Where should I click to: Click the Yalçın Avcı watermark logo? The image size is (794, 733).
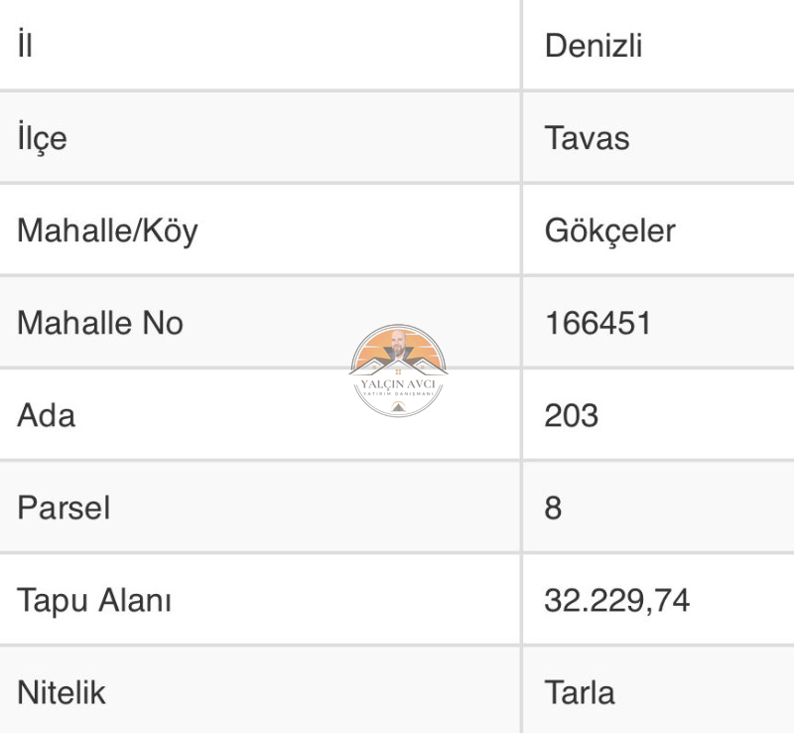[x=398, y=370]
